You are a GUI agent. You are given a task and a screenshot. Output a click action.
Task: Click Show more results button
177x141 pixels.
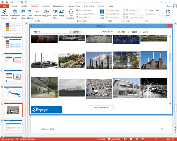point(101,107)
